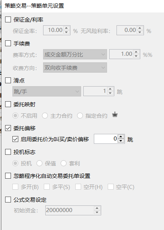Enable the 保证金/利率 checkbox
The image size is (164, 230).
pyautogui.click(x=8, y=19)
